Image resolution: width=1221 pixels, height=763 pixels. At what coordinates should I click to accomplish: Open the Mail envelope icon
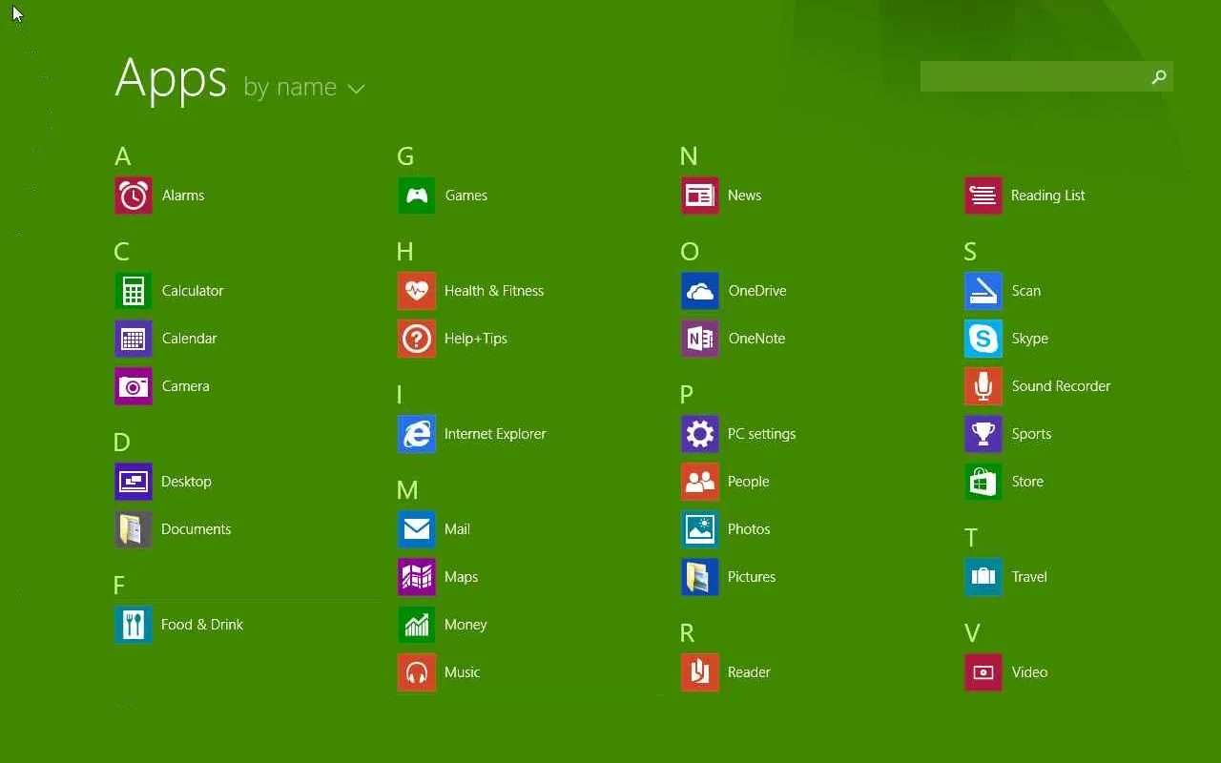click(x=417, y=529)
